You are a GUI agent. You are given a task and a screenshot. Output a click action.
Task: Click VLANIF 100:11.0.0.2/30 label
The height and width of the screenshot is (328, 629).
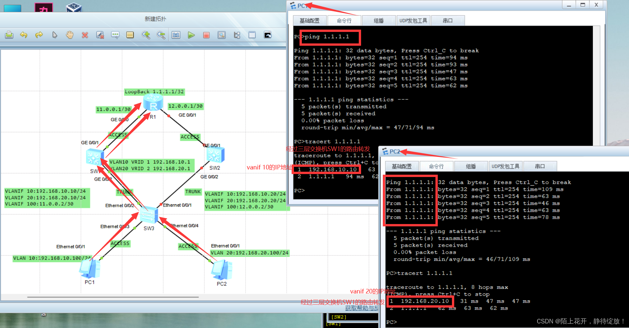[39, 204]
